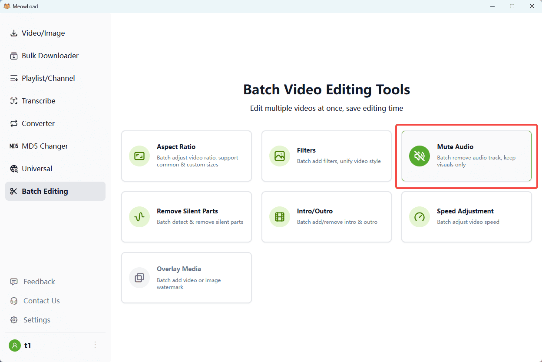
Task: Click the Filters image icon
Action: 280,156
